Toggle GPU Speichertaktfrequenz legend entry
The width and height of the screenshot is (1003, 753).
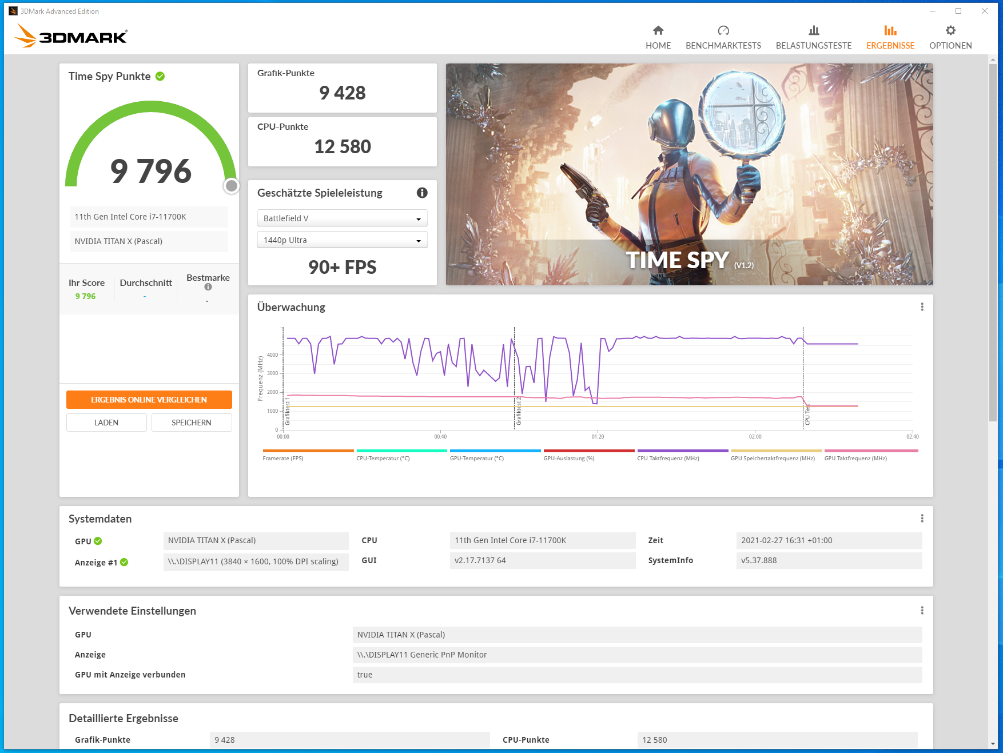click(776, 455)
